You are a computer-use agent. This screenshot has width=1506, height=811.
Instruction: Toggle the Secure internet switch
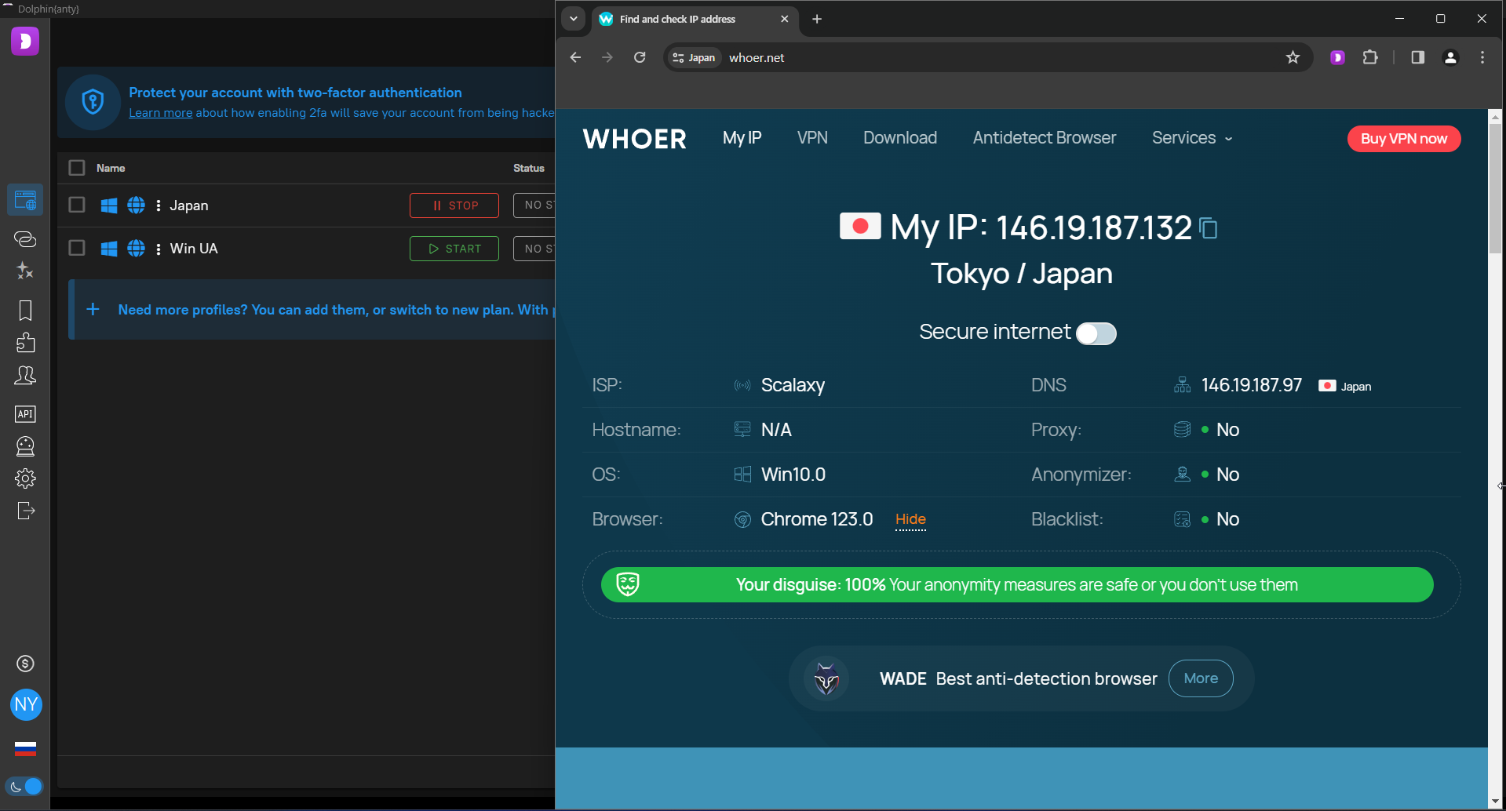pos(1096,333)
